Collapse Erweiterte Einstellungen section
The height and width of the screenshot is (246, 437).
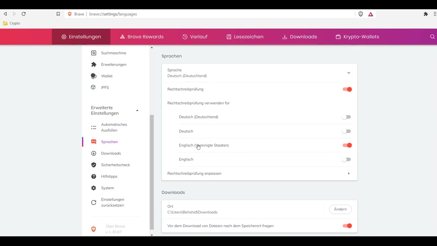pos(137,110)
